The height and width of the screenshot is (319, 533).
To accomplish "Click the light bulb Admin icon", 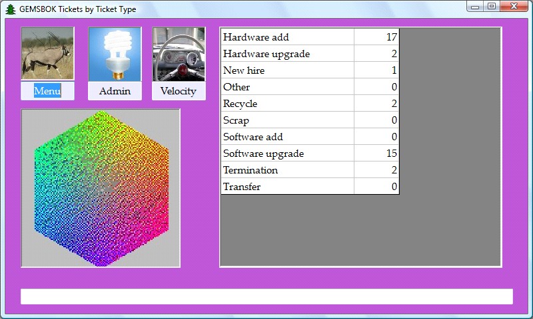I will [x=115, y=54].
